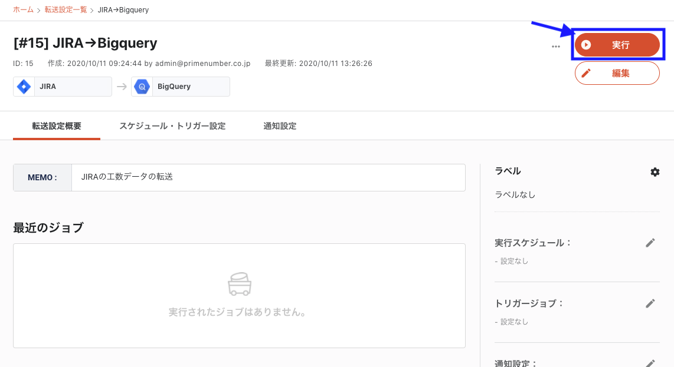Click the ラベル heading
Screen dimensions: 674x367
coord(508,171)
